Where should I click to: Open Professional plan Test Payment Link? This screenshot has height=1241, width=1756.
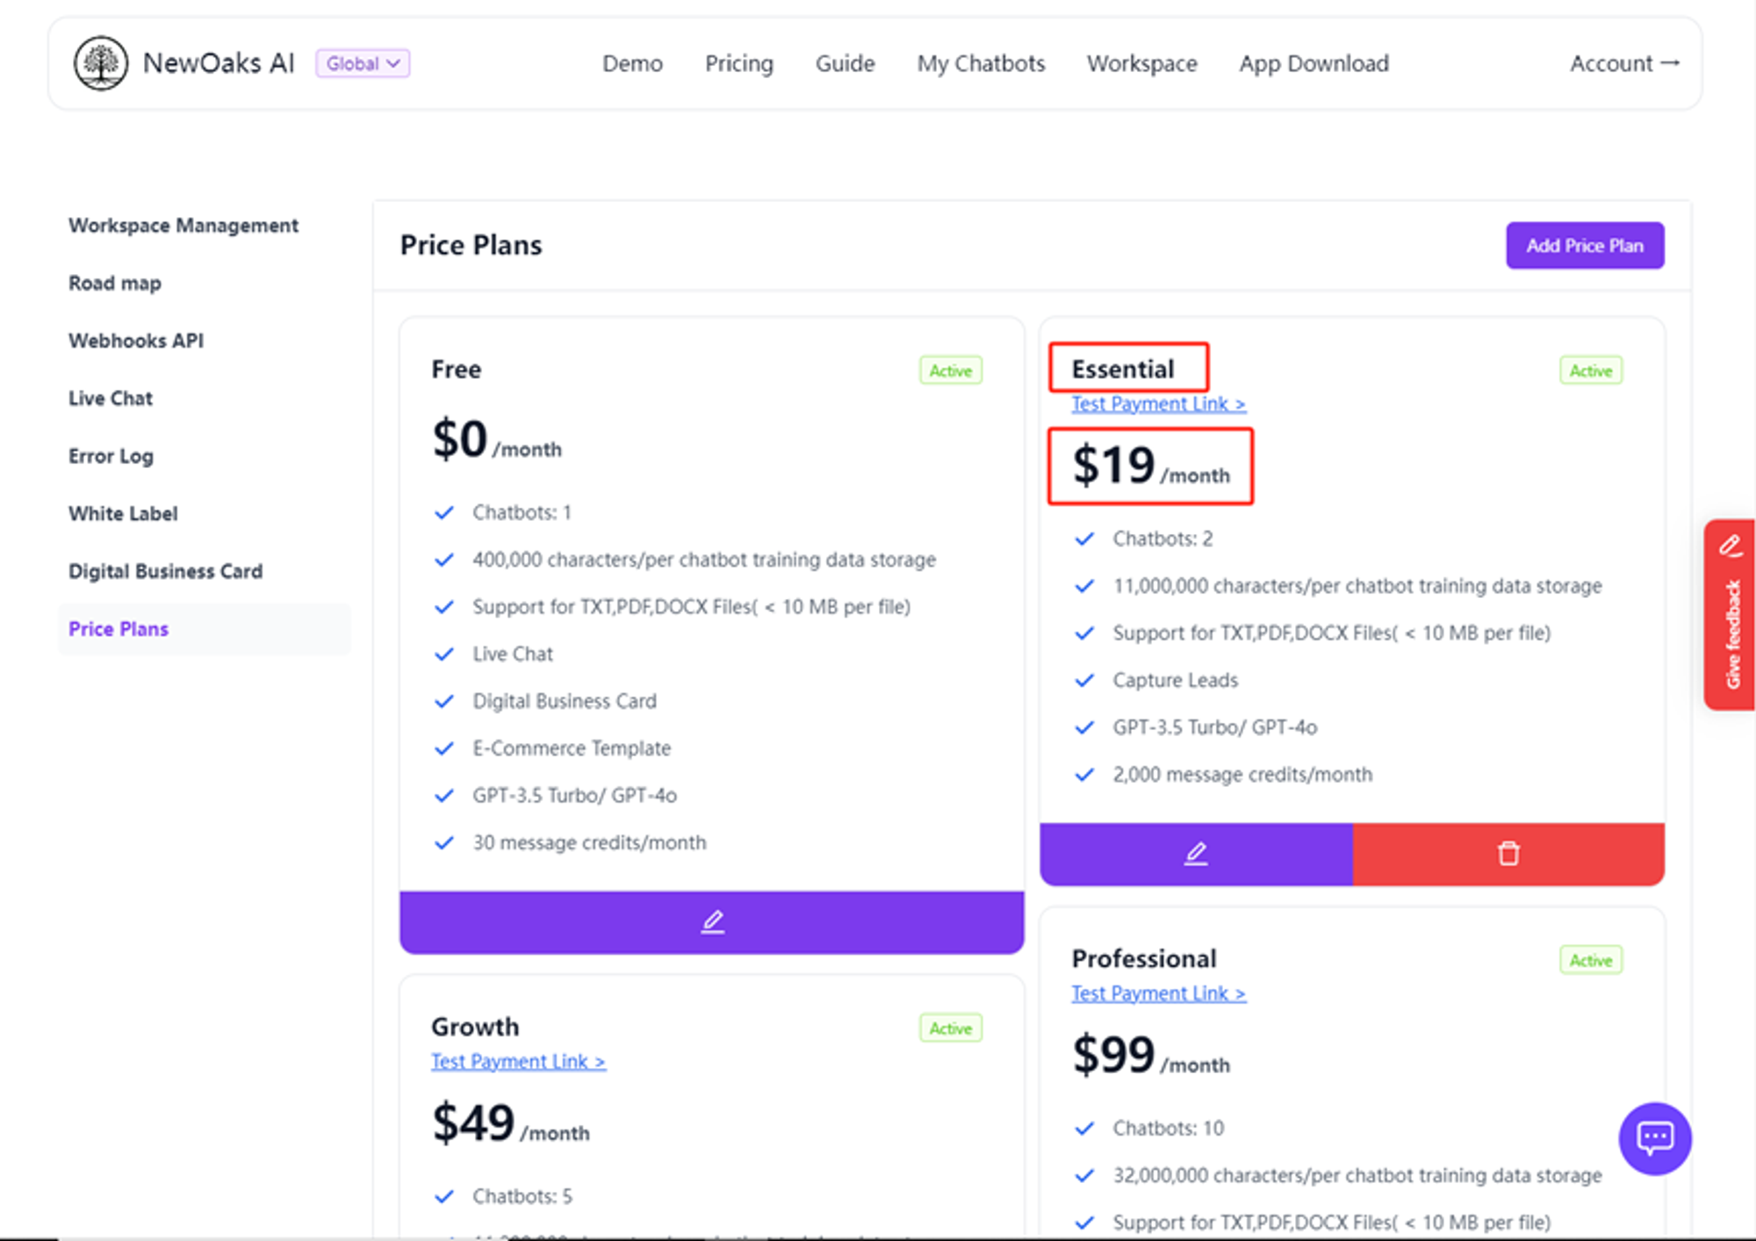[x=1158, y=993]
